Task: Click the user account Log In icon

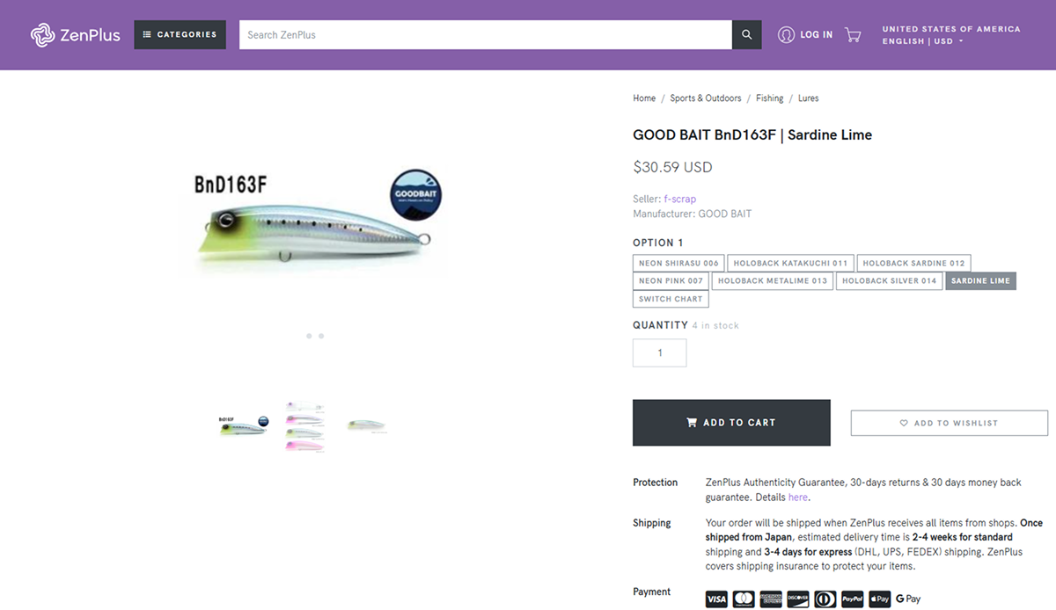Action: 786,35
